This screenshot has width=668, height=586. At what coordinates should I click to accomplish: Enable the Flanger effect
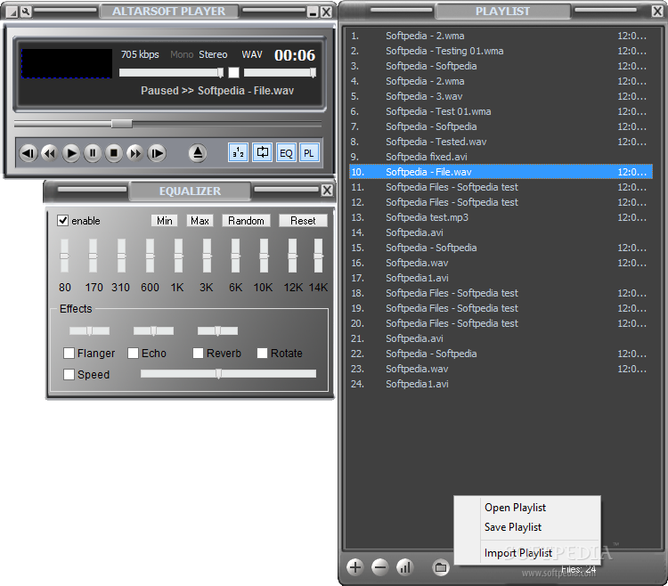pyautogui.click(x=69, y=353)
